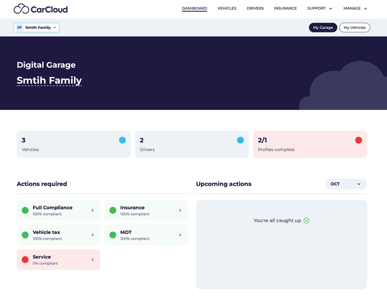The width and height of the screenshot is (387, 300).
Task: Select the Insurance nav item
Action: pos(285,9)
